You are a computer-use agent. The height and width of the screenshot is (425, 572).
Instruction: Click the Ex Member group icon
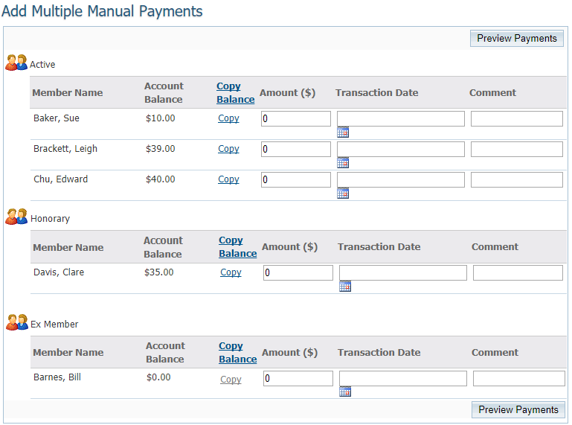click(x=16, y=323)
